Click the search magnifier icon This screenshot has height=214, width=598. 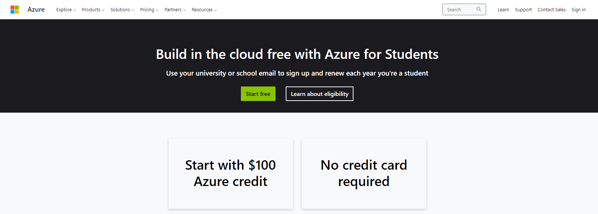(x=479, y=9)
